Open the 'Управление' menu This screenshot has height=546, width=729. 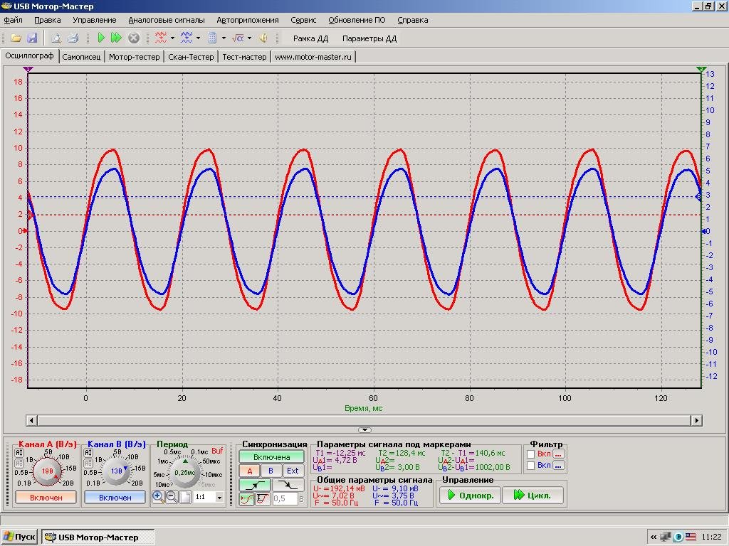[95, 20]
